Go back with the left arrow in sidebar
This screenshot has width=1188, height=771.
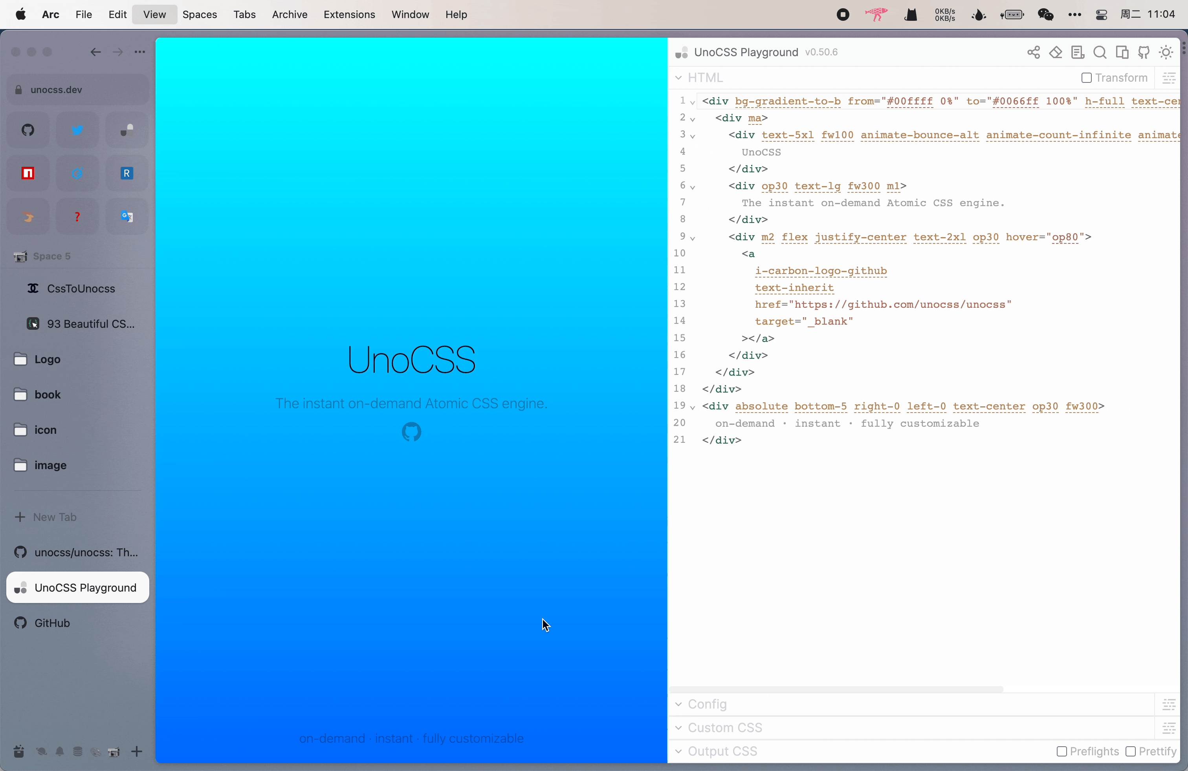[95, 52]
